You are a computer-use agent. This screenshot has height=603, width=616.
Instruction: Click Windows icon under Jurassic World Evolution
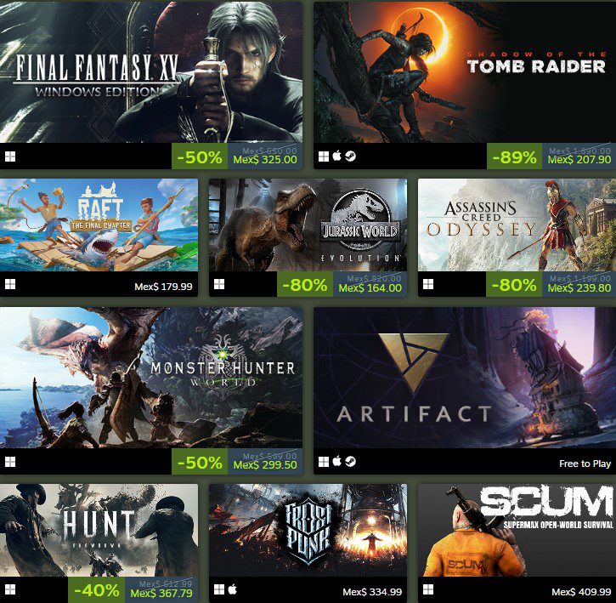click(219, 284)
